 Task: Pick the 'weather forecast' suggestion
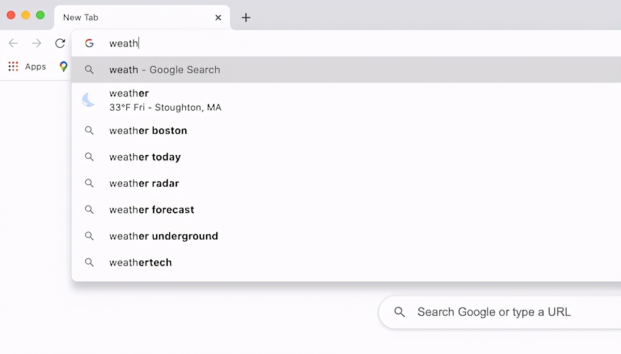point(152,210)
